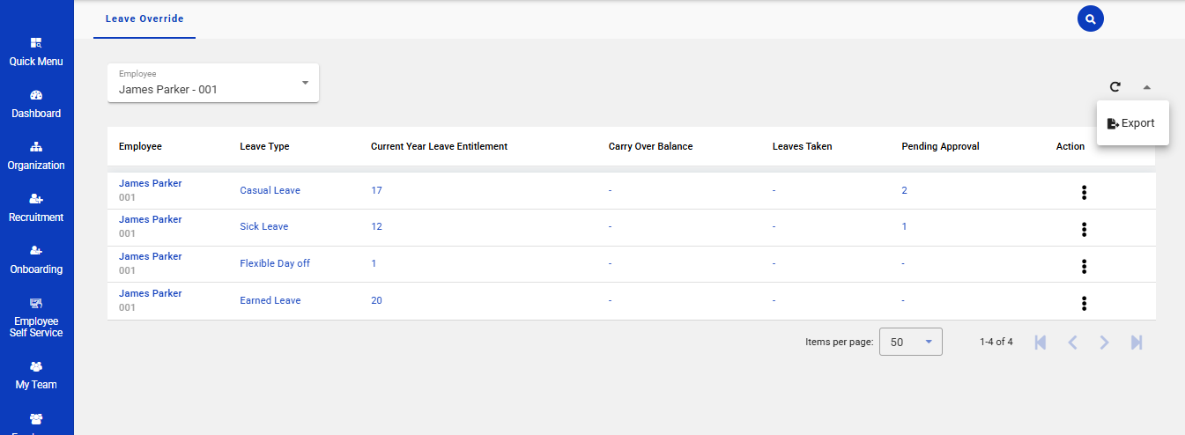The image size is (1185, 435).
Task: Open action menu for Casual Leave row
Action: pos(1084,193)
